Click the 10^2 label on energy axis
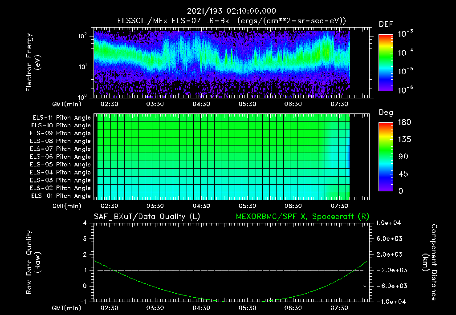The height and width of the screenshot is (315, 456). [x=82, y=36]
